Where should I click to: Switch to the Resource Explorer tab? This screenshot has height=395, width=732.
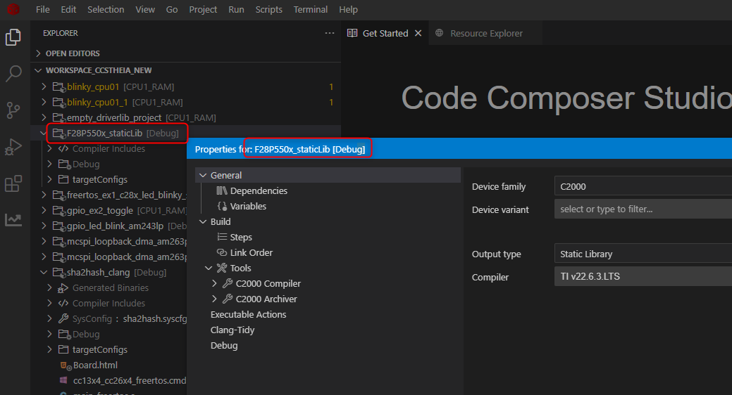point(485,33)
